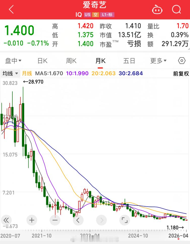Open chart settings hexagon icon

click(x=182, y=60)
